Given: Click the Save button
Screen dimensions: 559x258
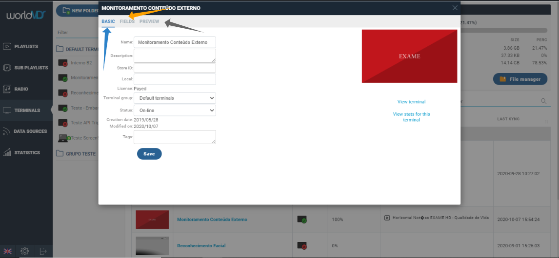Looking at the screenshot, I should click(x=149, y=154).
